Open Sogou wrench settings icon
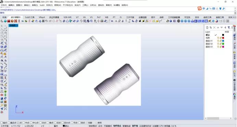 pyautogui.click(x=224, y=9)
